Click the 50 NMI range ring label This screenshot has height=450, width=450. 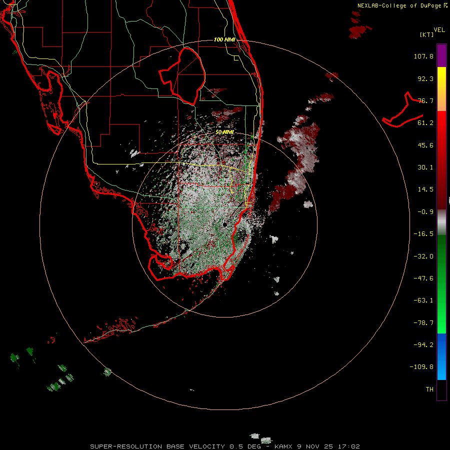tap(224, 132)
